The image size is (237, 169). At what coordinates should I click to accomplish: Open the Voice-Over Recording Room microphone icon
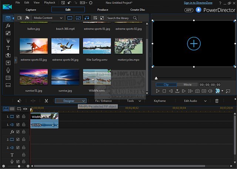tap(8, 70)
